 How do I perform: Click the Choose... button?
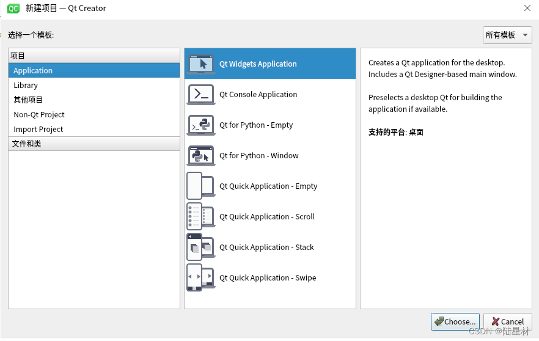(455, 321)
